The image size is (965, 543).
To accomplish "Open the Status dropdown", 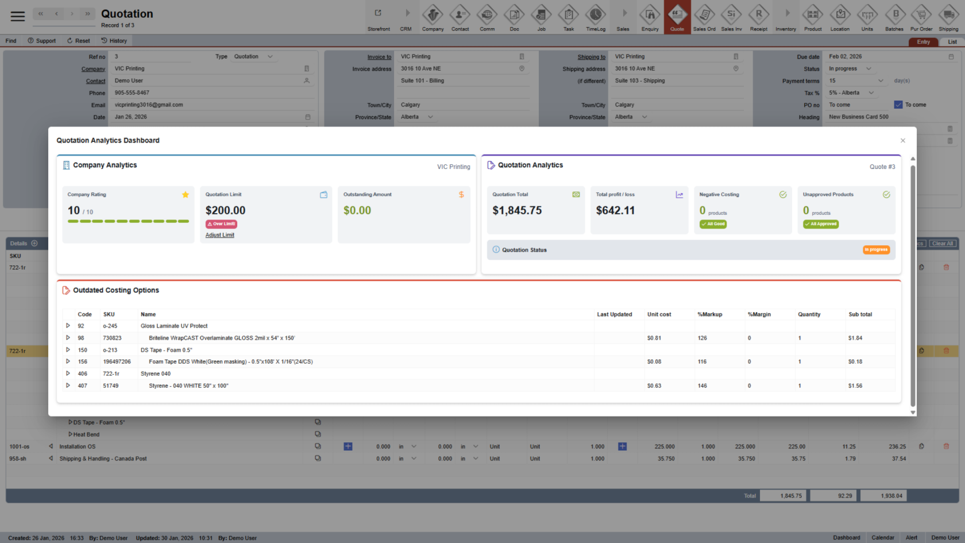I will click(x=868, y=69).
